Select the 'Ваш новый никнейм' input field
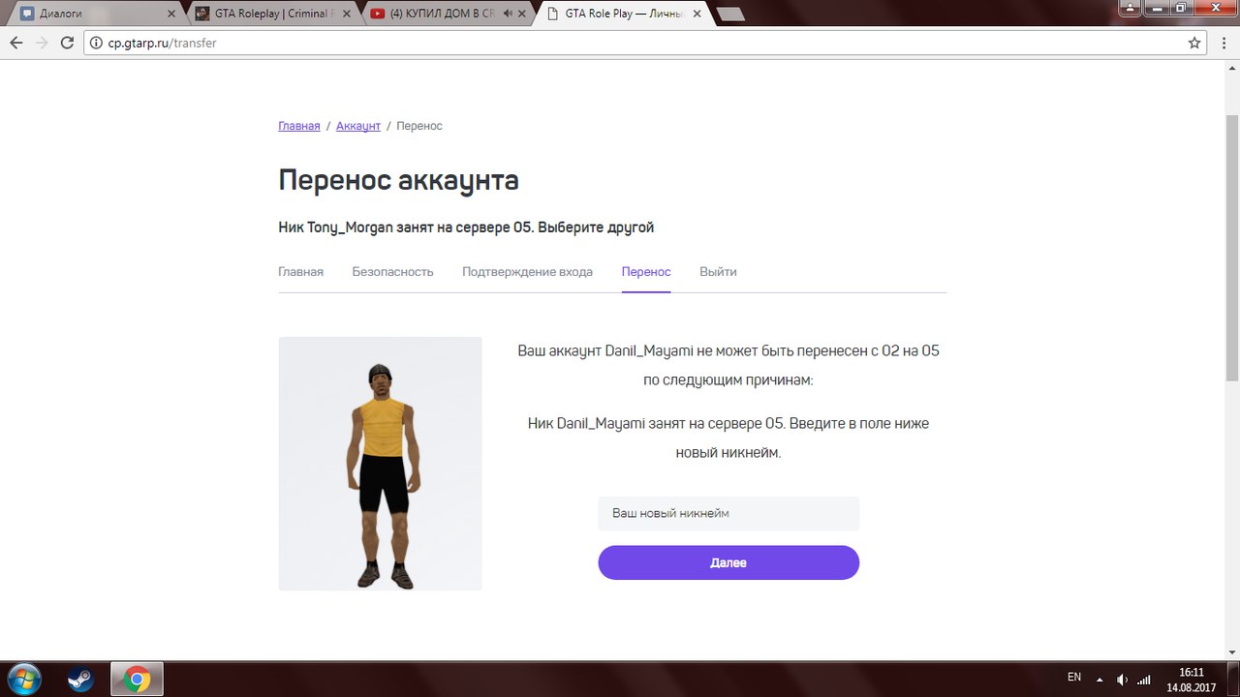 [x=728, y=513]
